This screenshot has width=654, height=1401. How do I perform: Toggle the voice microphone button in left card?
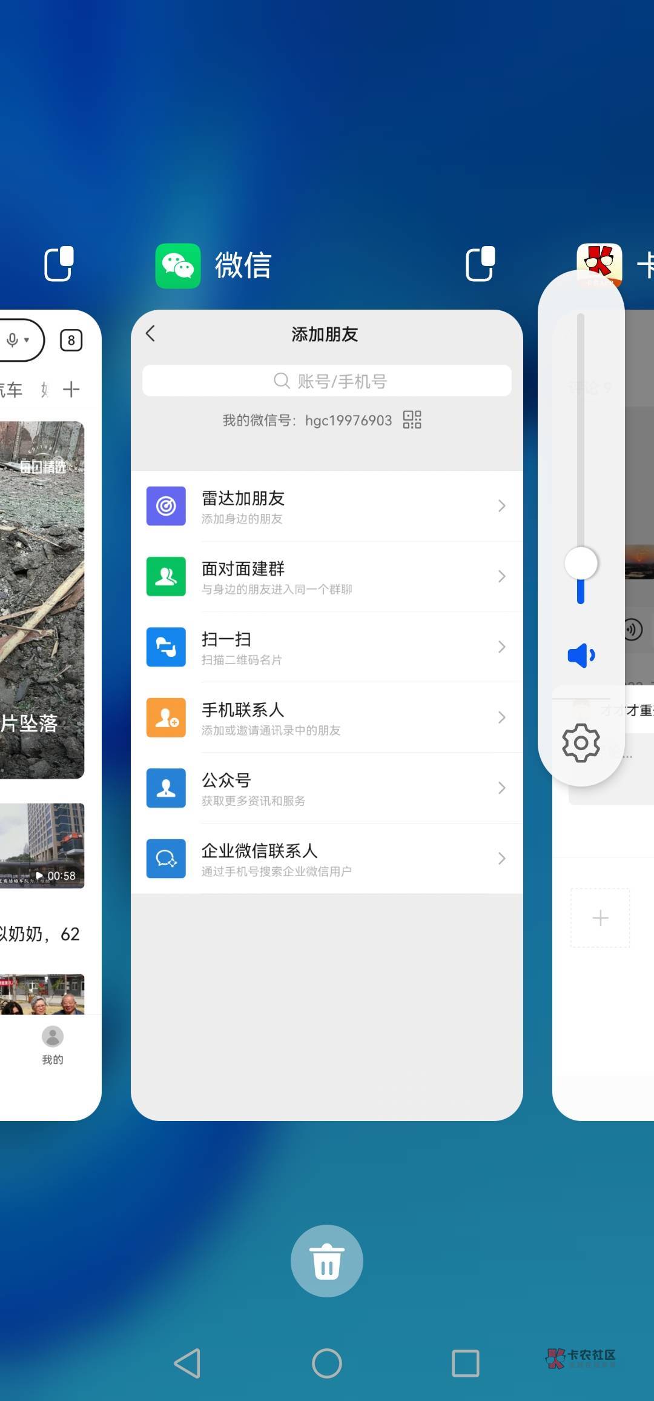[x=17, y=340]
